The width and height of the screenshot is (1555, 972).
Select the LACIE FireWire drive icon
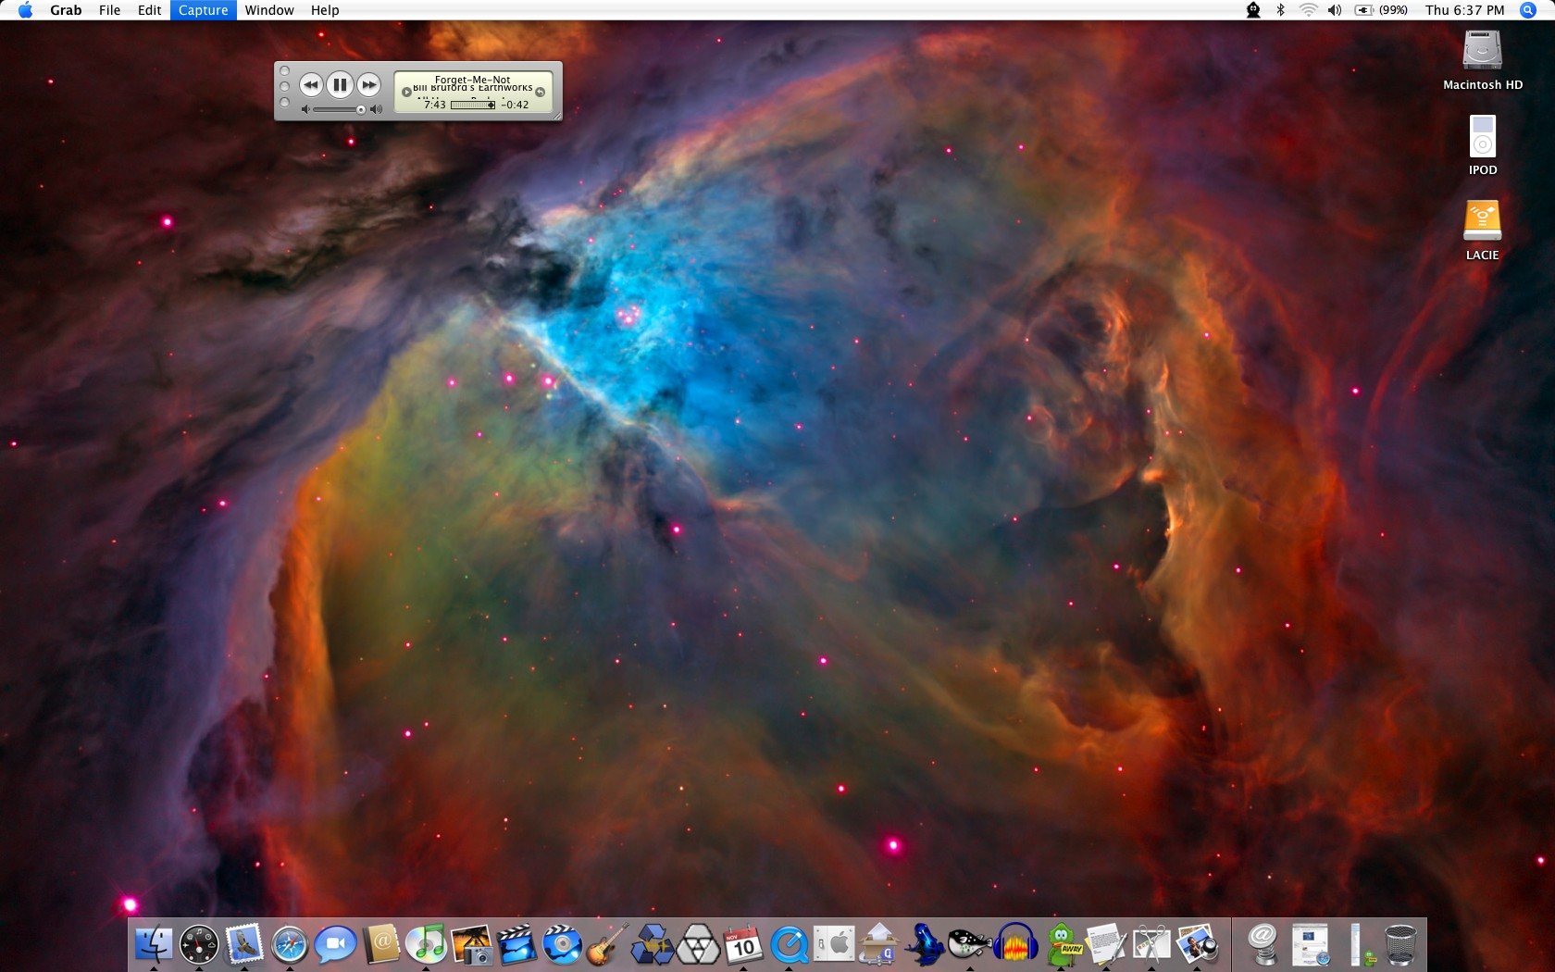[x=1482, y=221]
